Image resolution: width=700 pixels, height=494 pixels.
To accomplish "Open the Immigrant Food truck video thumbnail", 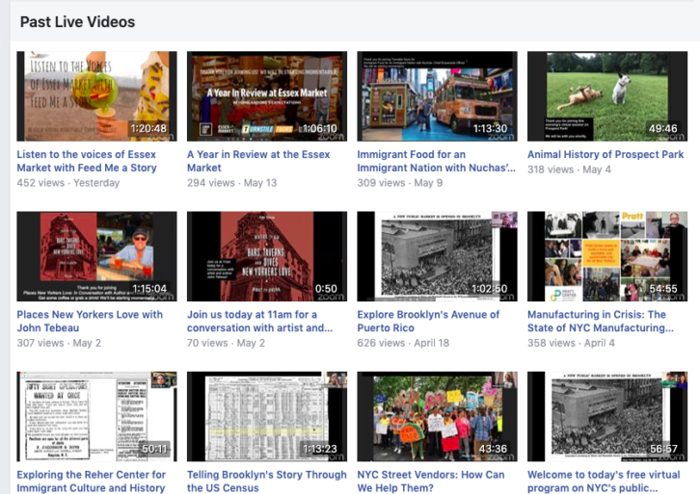I will [437, 95].
